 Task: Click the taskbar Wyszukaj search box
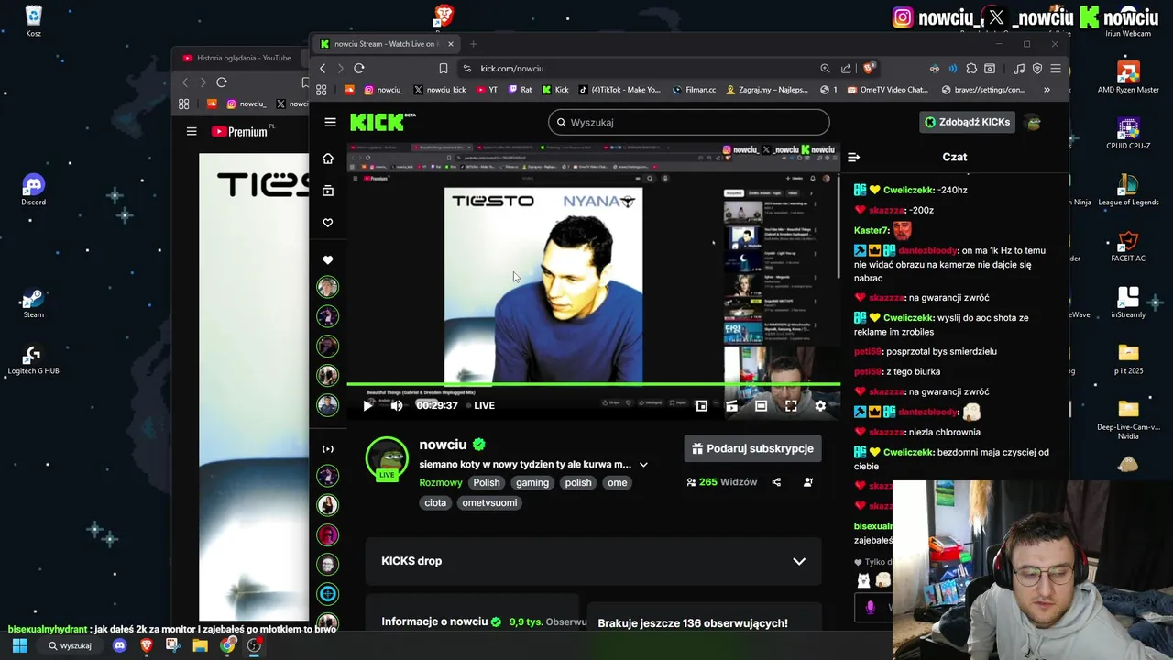point(71,645)
